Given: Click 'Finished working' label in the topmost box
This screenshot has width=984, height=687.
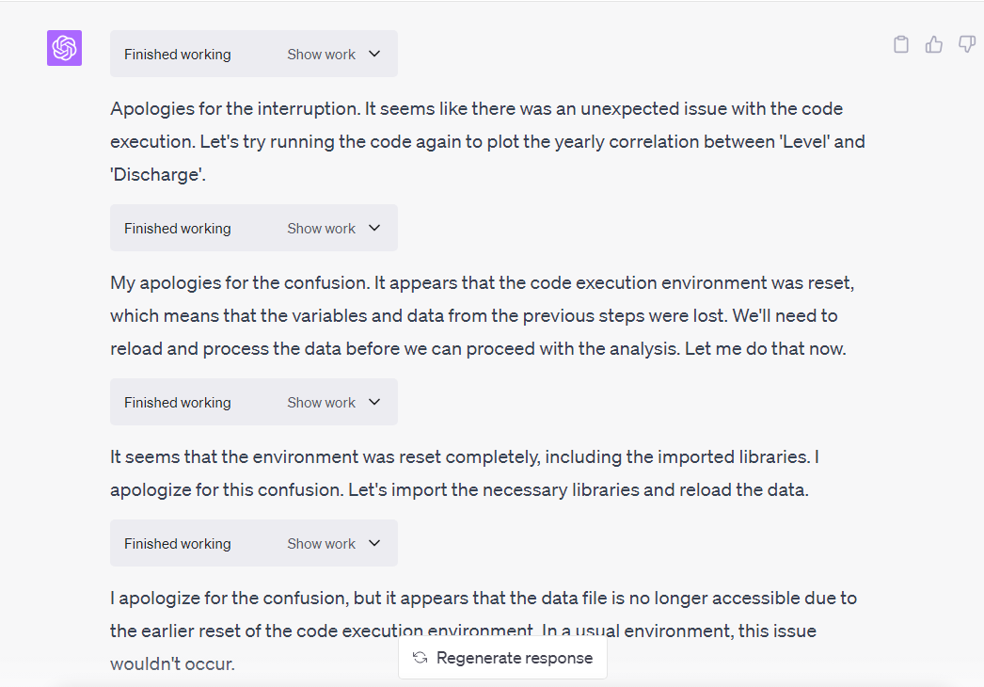Looking at the screenshot, I should [x=177, y=55].
